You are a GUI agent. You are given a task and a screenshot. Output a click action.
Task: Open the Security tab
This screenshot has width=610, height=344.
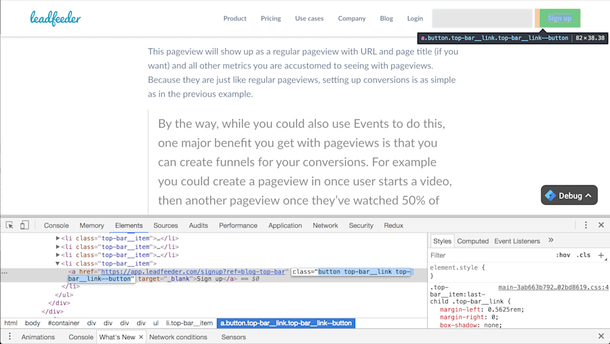click(361, 225)
